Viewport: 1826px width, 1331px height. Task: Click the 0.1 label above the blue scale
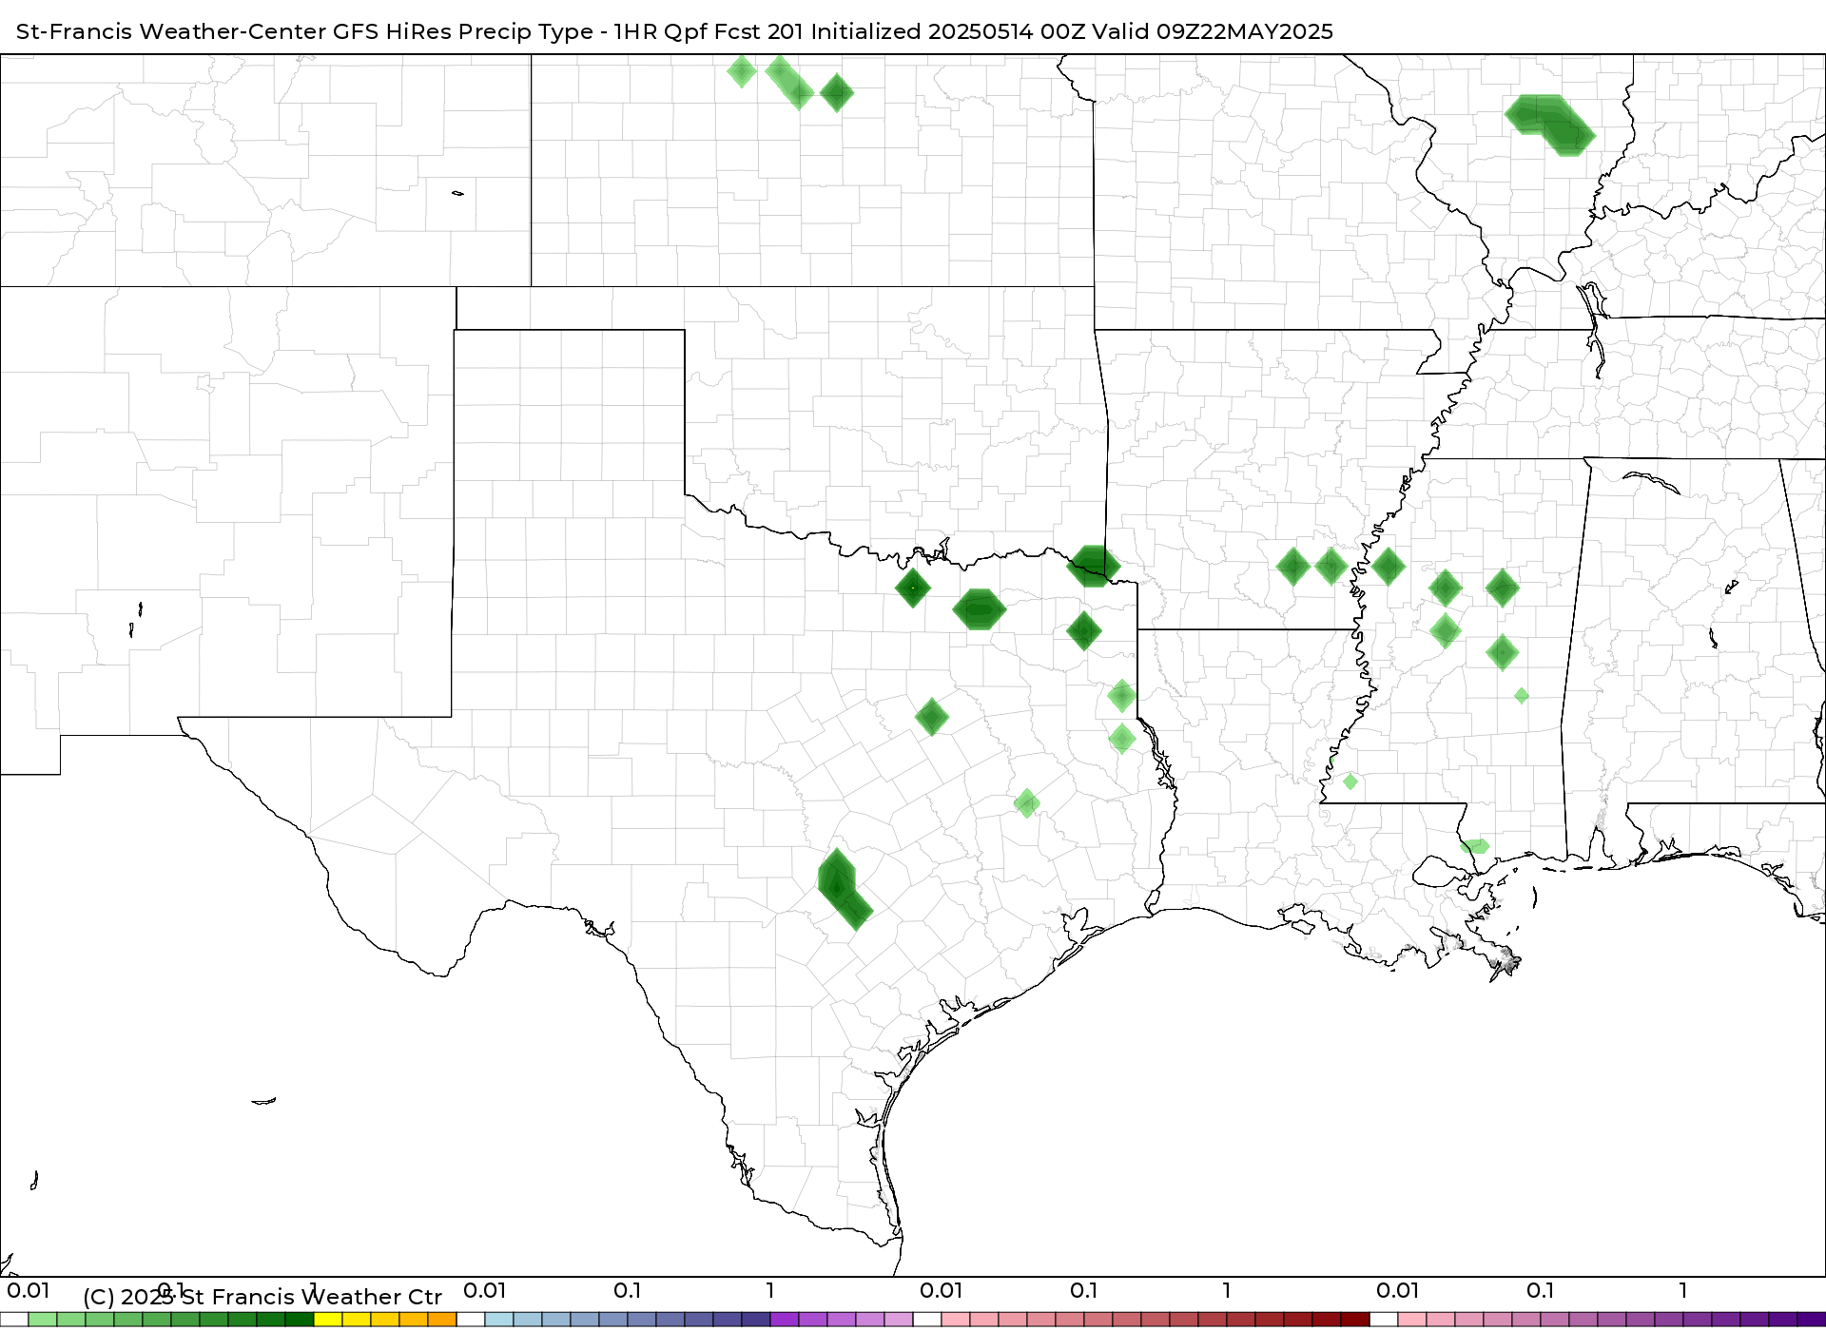[628, 1290]
